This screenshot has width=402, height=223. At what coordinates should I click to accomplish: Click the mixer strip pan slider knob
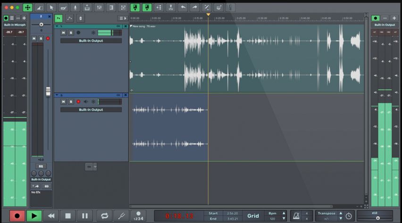(41, 25)
